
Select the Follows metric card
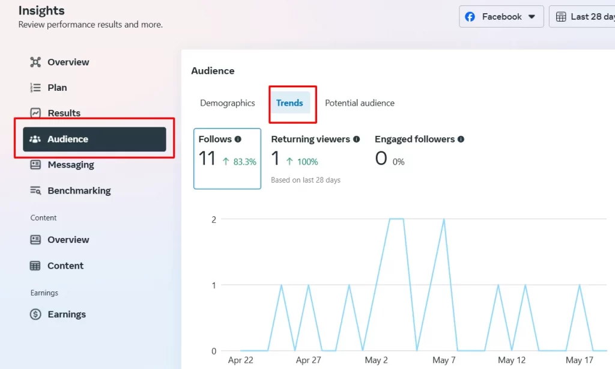pyautogui.click(x=227, y=159)
